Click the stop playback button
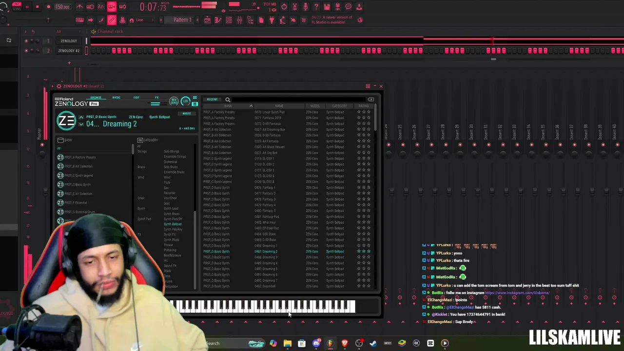This screenshot has height=351, width=624. click(37, 7)
